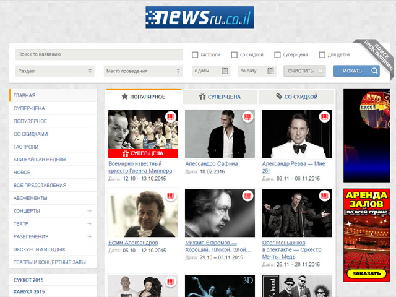Click the gift icon on the Супер-цена tab
The image size is (396, 297).
click(202, 97)
